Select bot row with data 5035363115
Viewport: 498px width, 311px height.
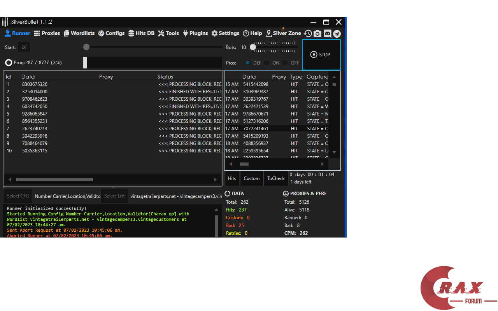[113, 151]
